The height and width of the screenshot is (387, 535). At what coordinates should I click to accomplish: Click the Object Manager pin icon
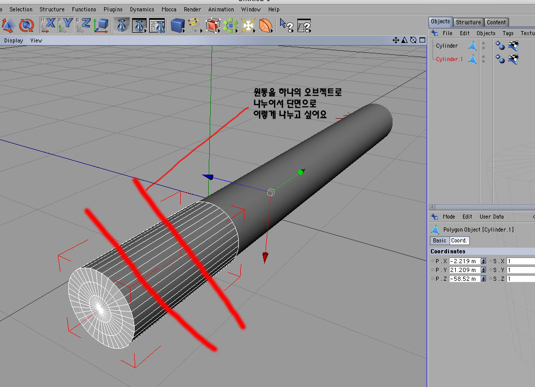pyautogui.click(x=435, y=33)
